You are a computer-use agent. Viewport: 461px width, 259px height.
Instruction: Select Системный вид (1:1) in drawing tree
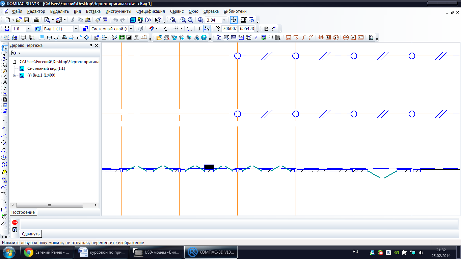point(46,68)
